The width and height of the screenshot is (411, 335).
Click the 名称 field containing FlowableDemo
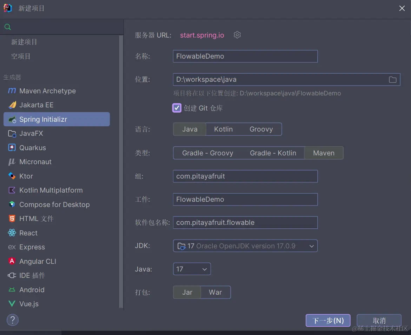point(245,56)
